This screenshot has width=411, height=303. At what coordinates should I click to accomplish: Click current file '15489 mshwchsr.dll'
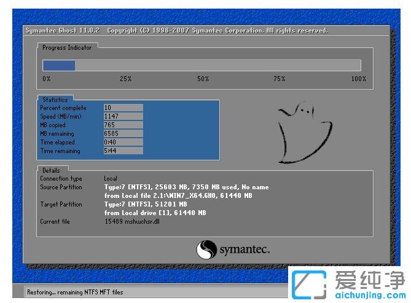coord(132,221)
